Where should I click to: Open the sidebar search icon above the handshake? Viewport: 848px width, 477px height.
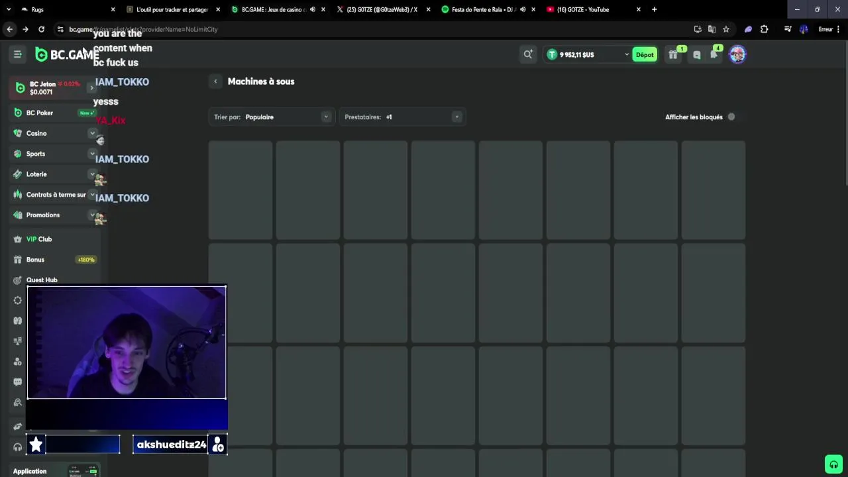point(18,402)
